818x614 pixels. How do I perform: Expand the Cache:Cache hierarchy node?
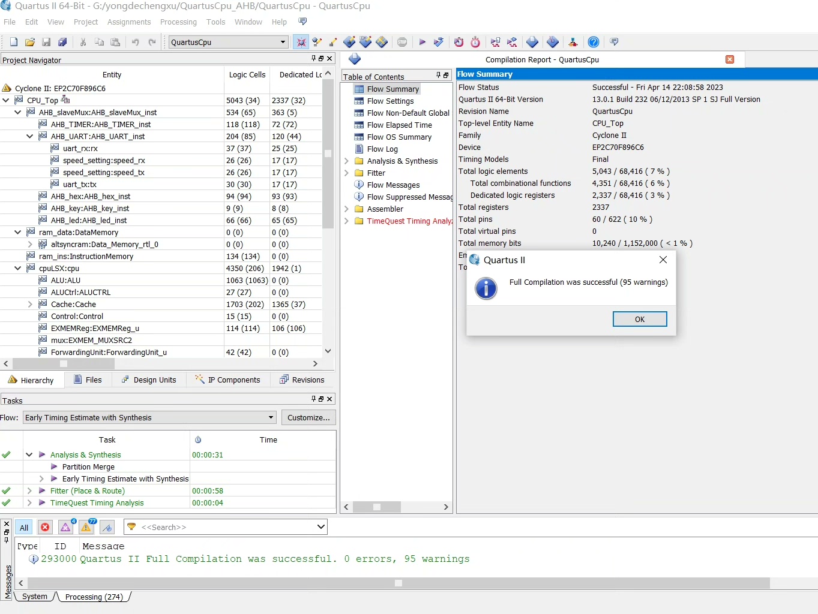[x=30, y=304]
